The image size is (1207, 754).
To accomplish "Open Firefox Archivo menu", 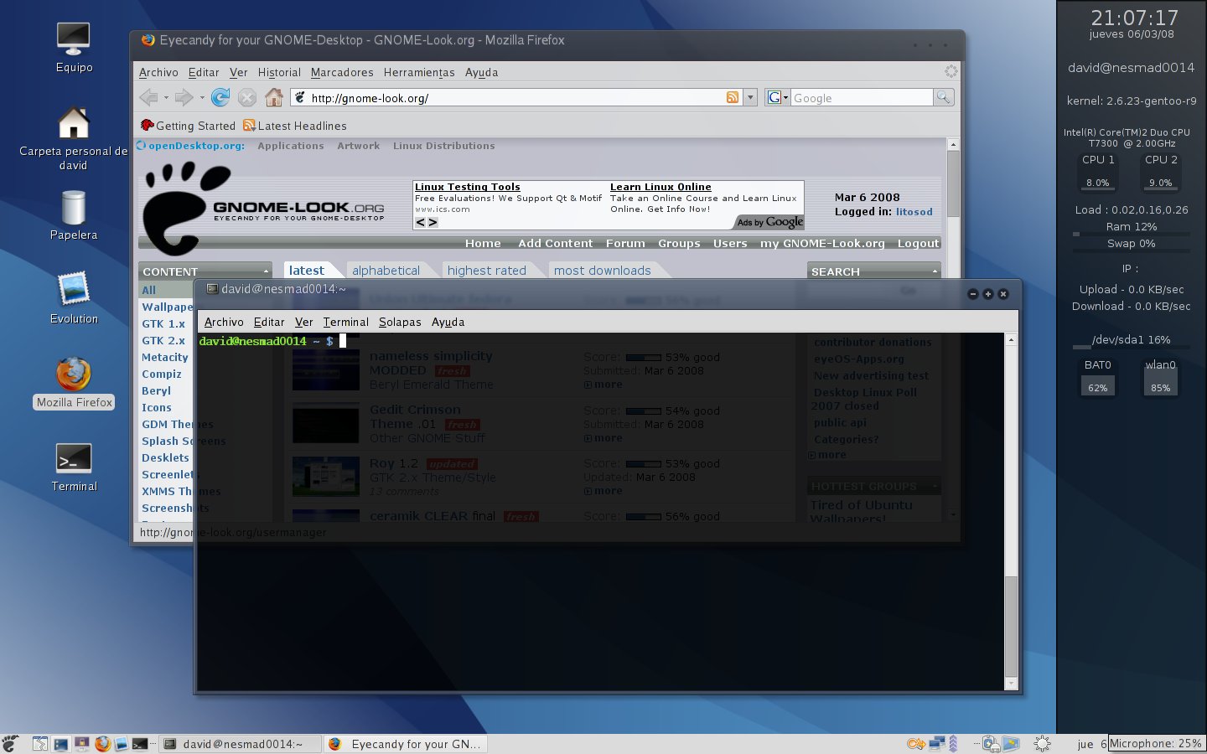I will pos(158,72).
